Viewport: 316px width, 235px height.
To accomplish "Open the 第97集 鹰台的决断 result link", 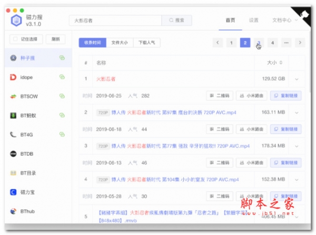I will click(174, 112).
